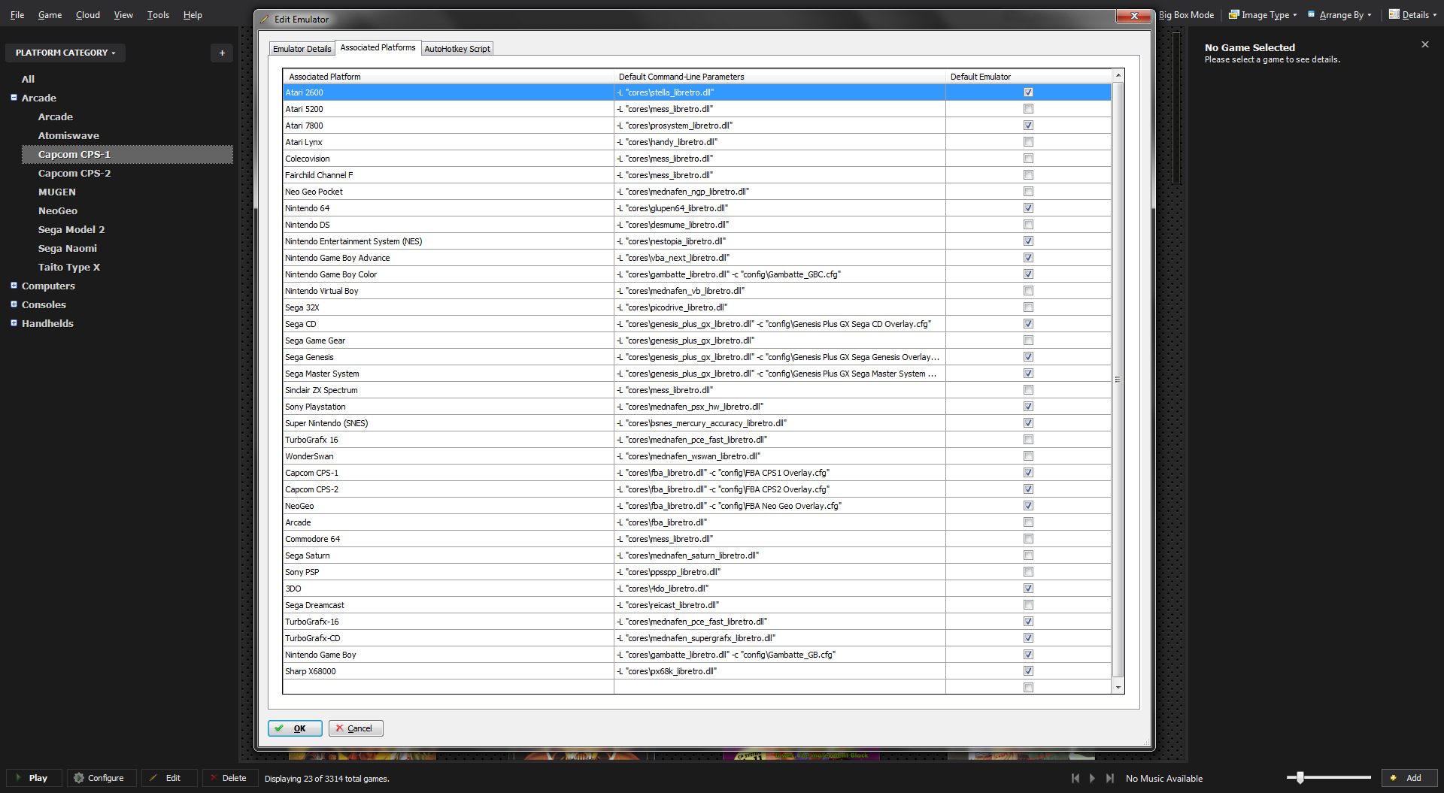
Task: Skip to next music track
Action: (1110, 779)
